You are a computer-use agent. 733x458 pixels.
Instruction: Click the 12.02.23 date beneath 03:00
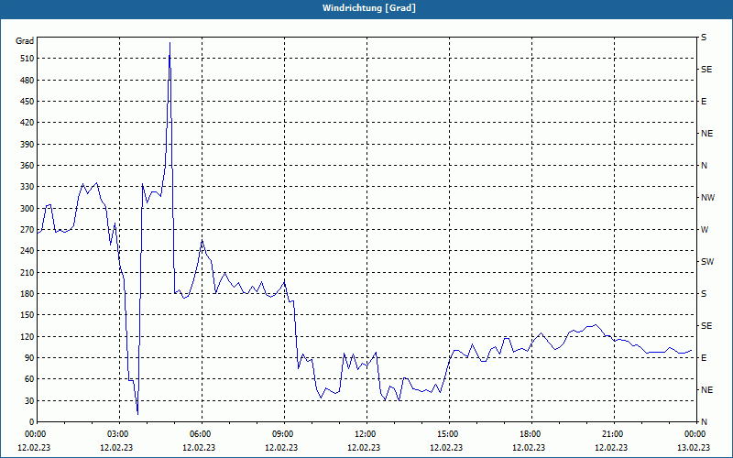(x=117, y=447)
